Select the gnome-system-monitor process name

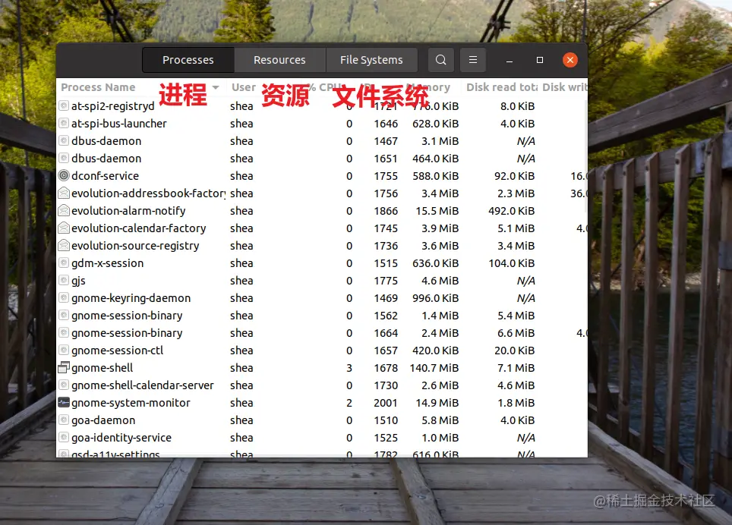click(131, 404)
